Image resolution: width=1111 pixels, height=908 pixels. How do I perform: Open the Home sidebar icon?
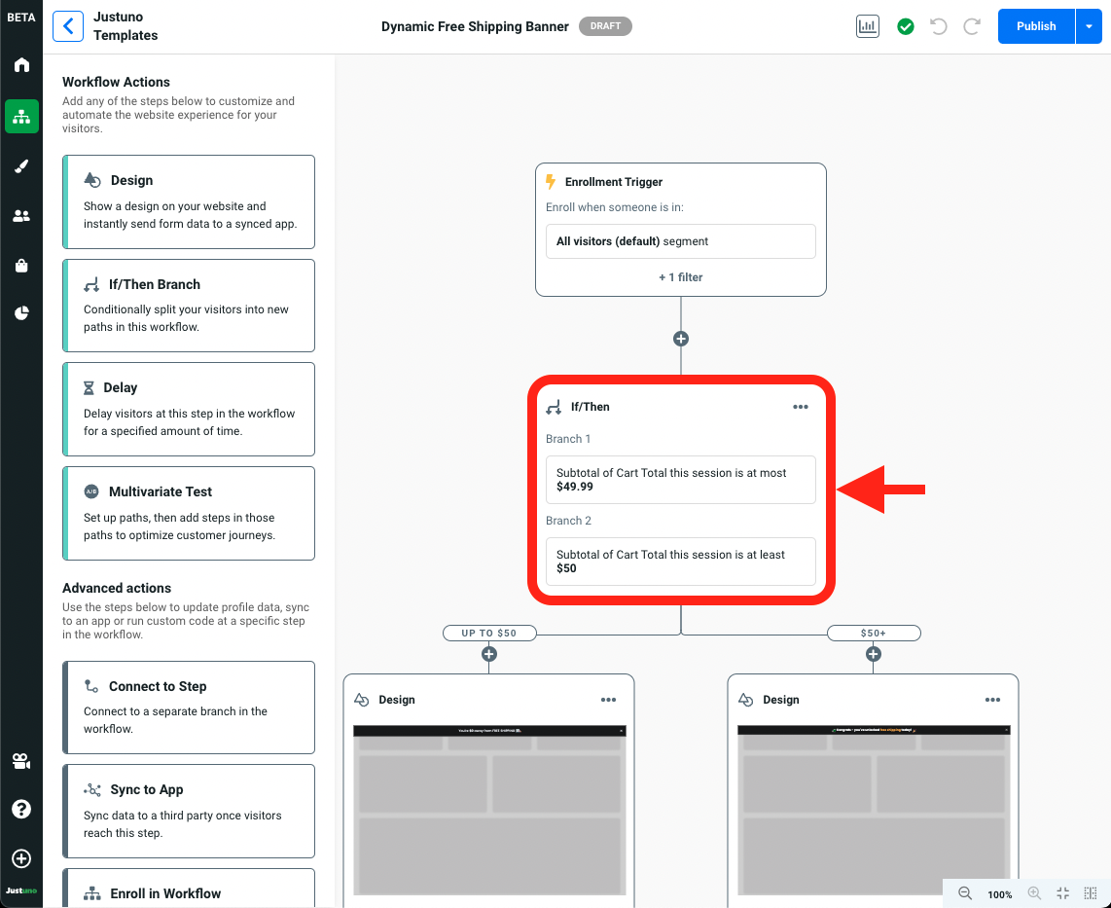coord(21,65)
